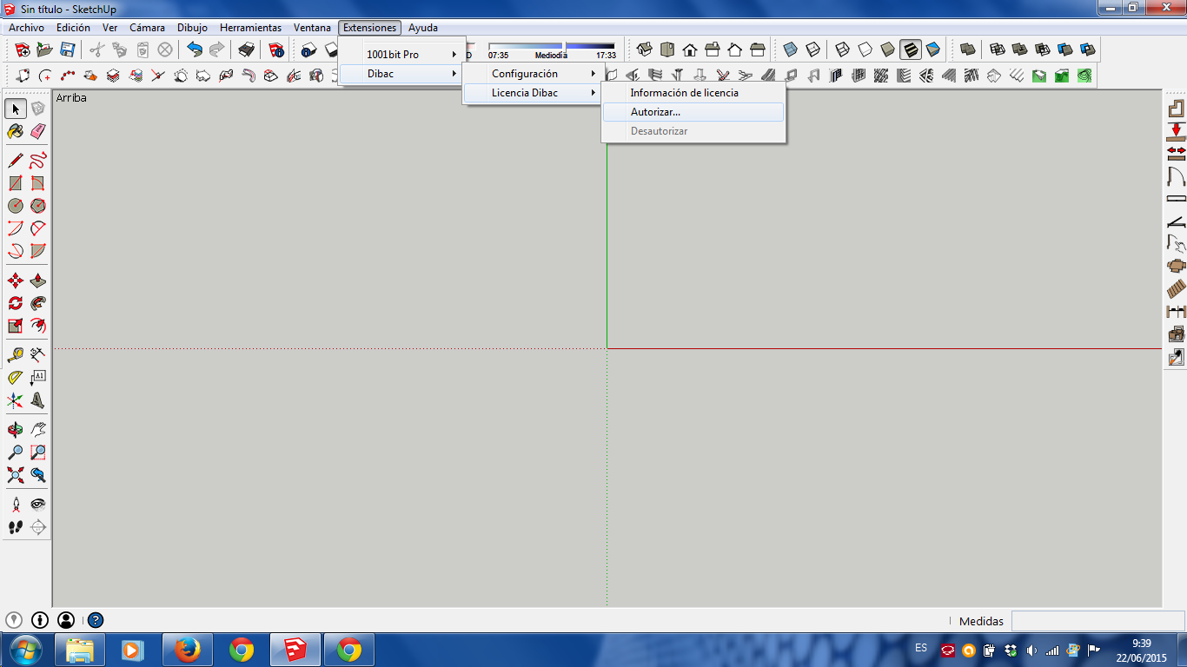Viewport: 1187px width, 667px height.
Task: Choose the Protractor tool
Action: pos(16,378)
